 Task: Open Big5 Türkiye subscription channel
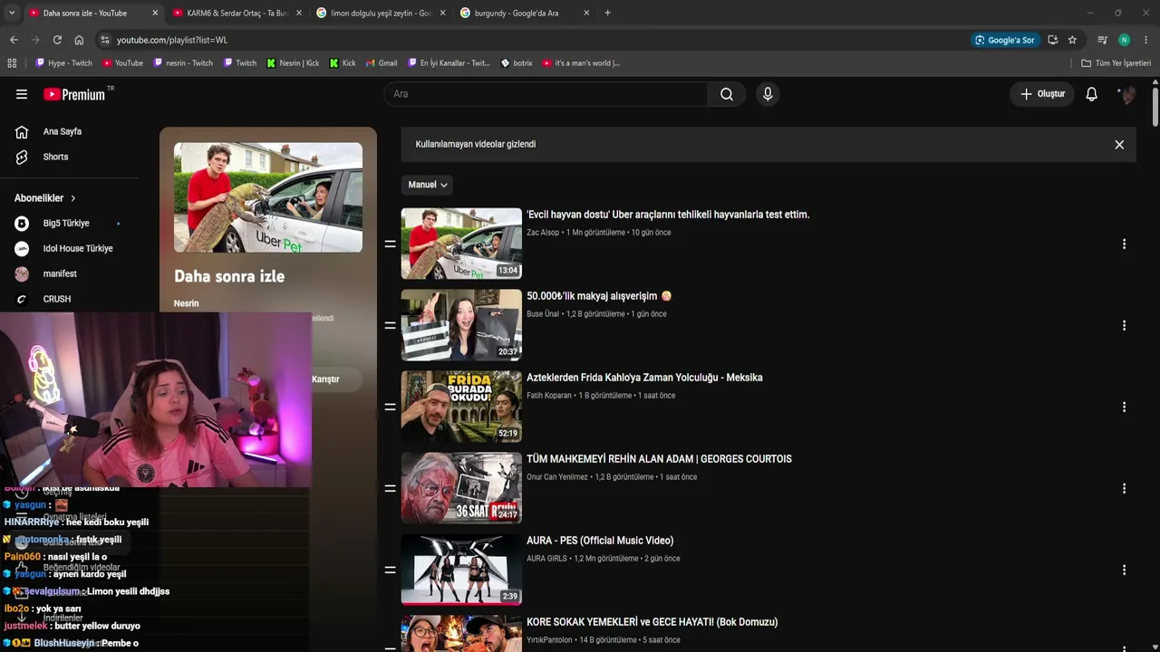(66, 224)
